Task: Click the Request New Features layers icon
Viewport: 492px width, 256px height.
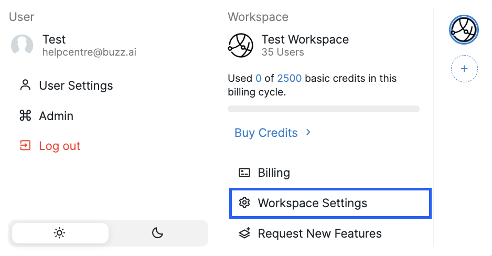Action: (x=244, y=233)
